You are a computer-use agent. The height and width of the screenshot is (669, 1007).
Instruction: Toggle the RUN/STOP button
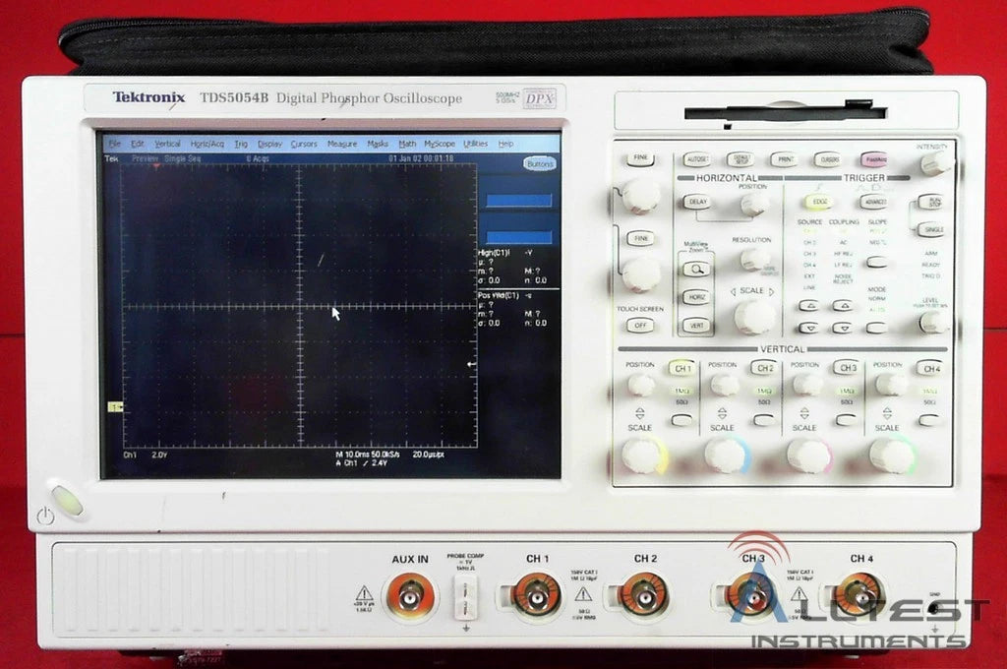tap(930, 202)
